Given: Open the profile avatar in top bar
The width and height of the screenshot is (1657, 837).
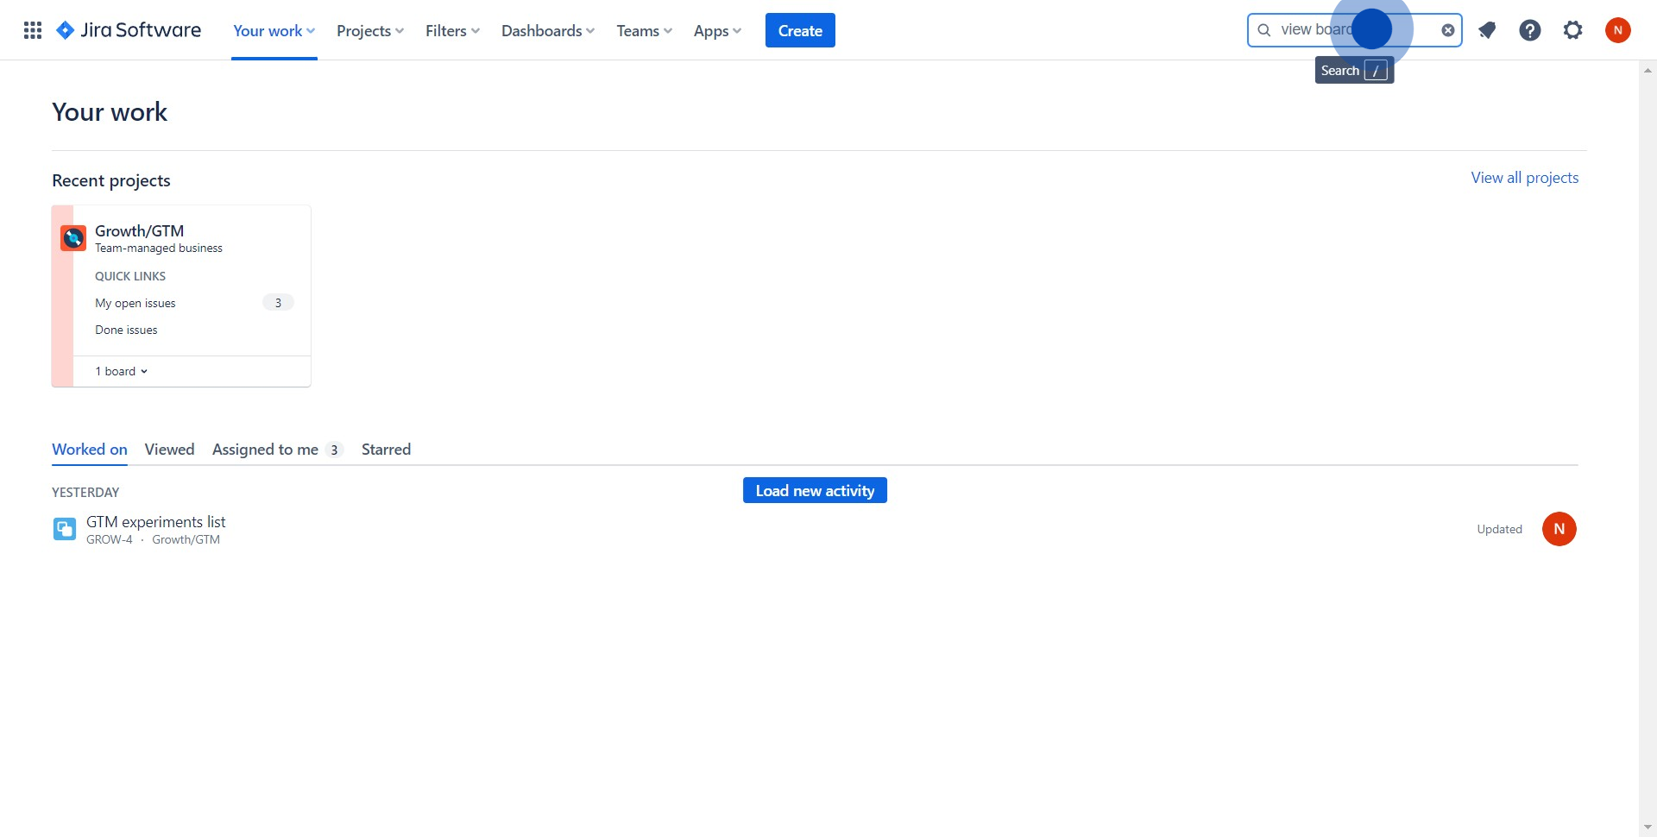Looking at the screenshot, I should [x=1617, y=30].
